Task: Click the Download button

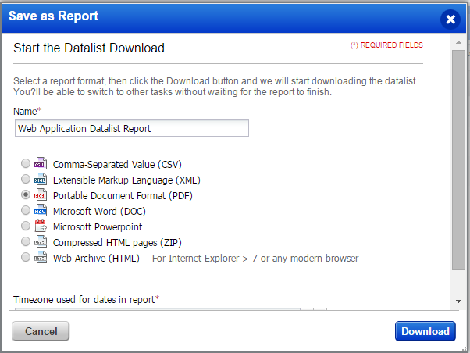Action: pyautogui.click(x=425, y=331)
